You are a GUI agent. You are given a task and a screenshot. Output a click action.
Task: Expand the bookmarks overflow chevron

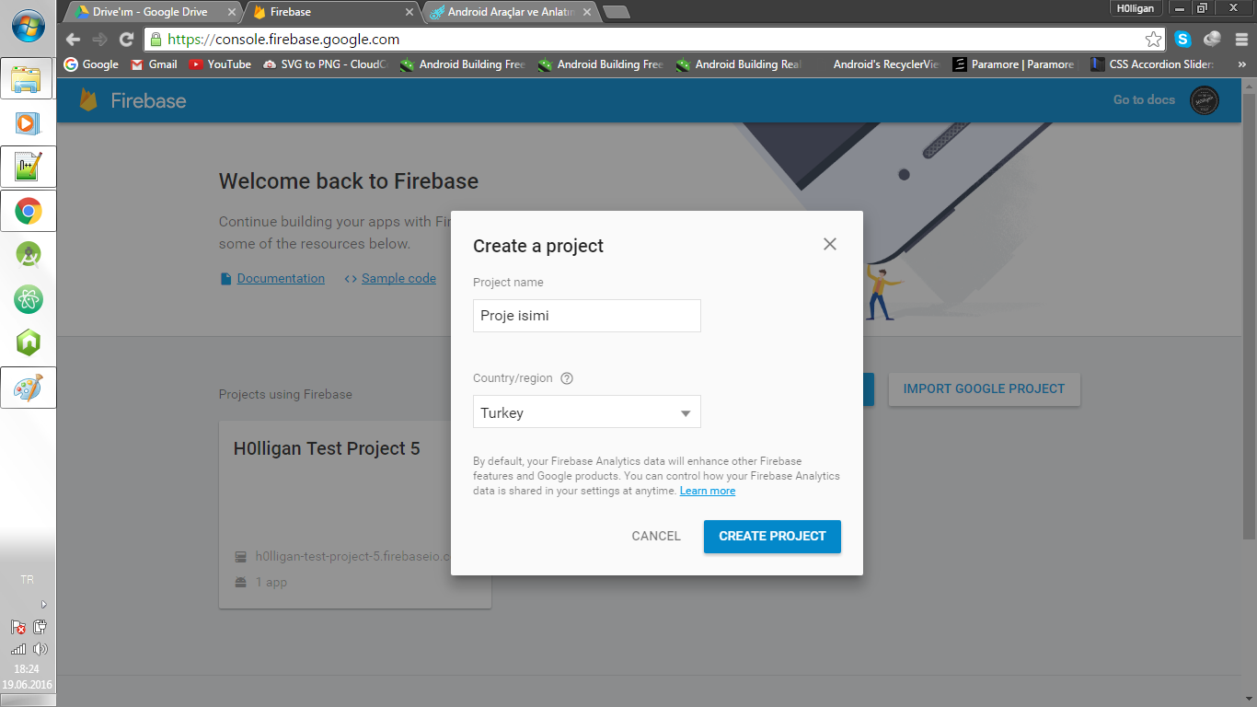1242,64
